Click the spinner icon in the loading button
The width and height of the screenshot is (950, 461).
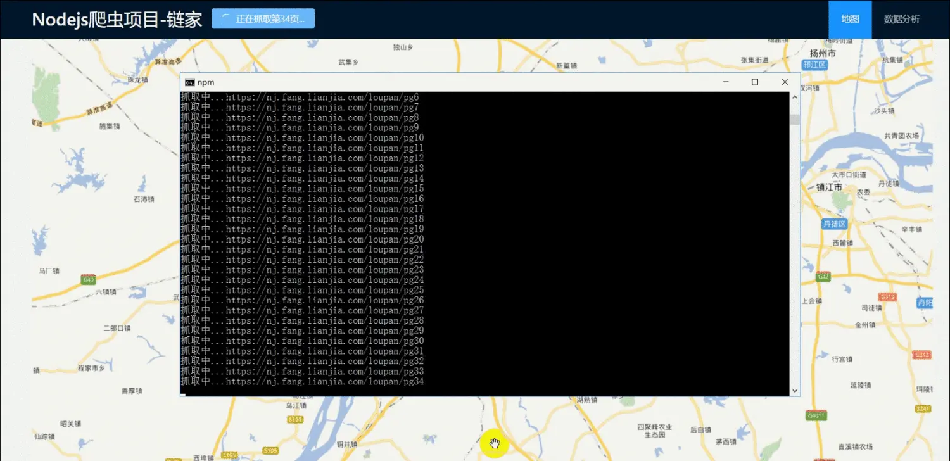225,19
